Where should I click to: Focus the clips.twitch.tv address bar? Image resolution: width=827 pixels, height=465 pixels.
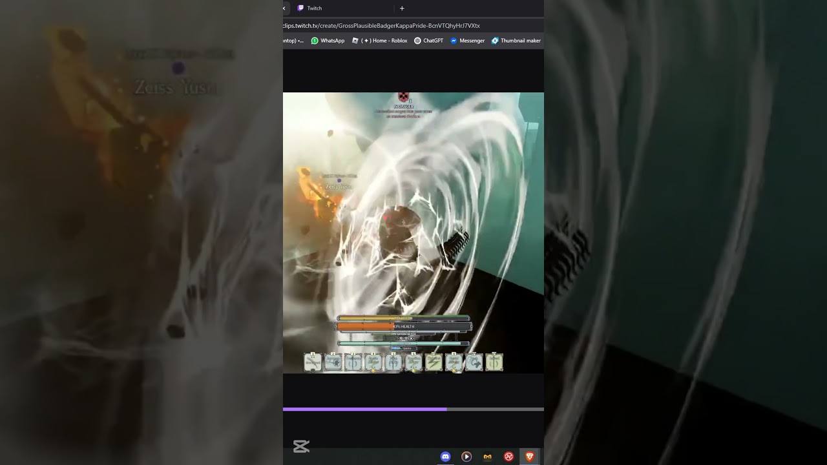pos(413,26)
